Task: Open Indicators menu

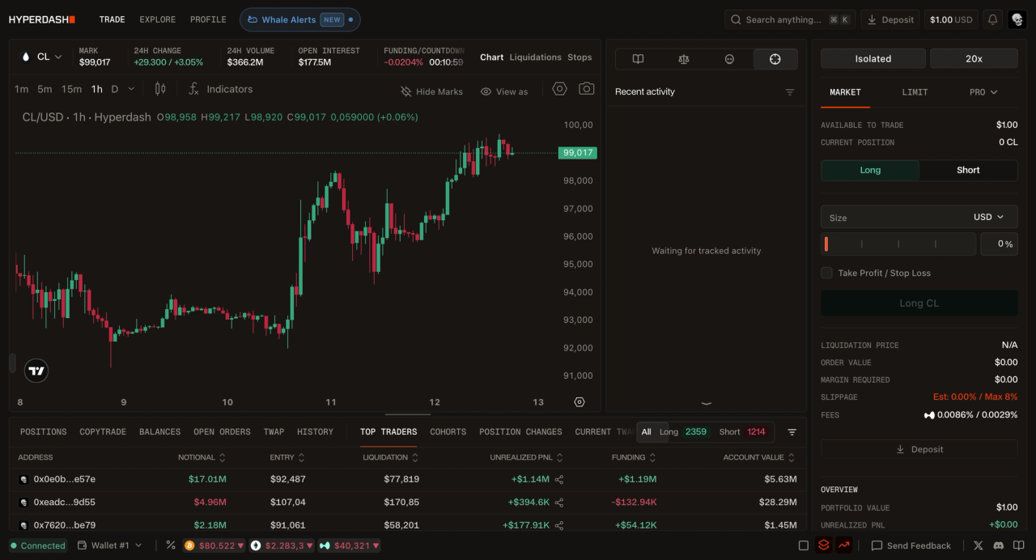Action: tap(220, 89)
